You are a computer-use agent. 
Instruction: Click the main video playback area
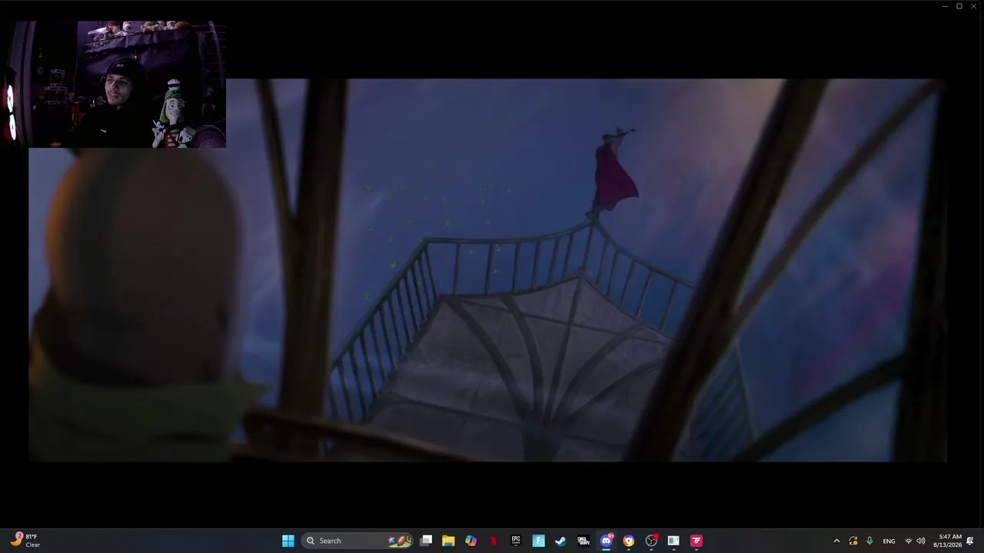[487, 270]
